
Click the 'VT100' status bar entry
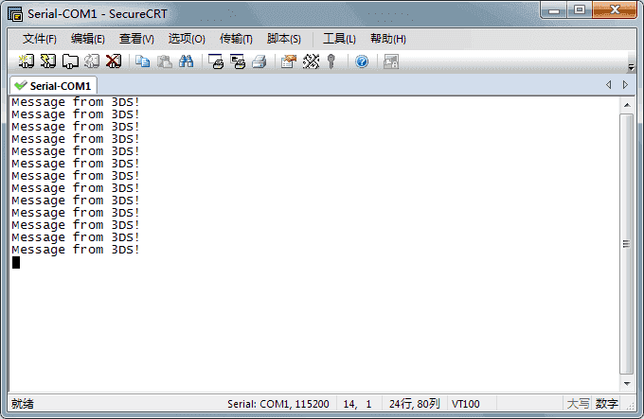pyautogui.click(x=465, y=404)
